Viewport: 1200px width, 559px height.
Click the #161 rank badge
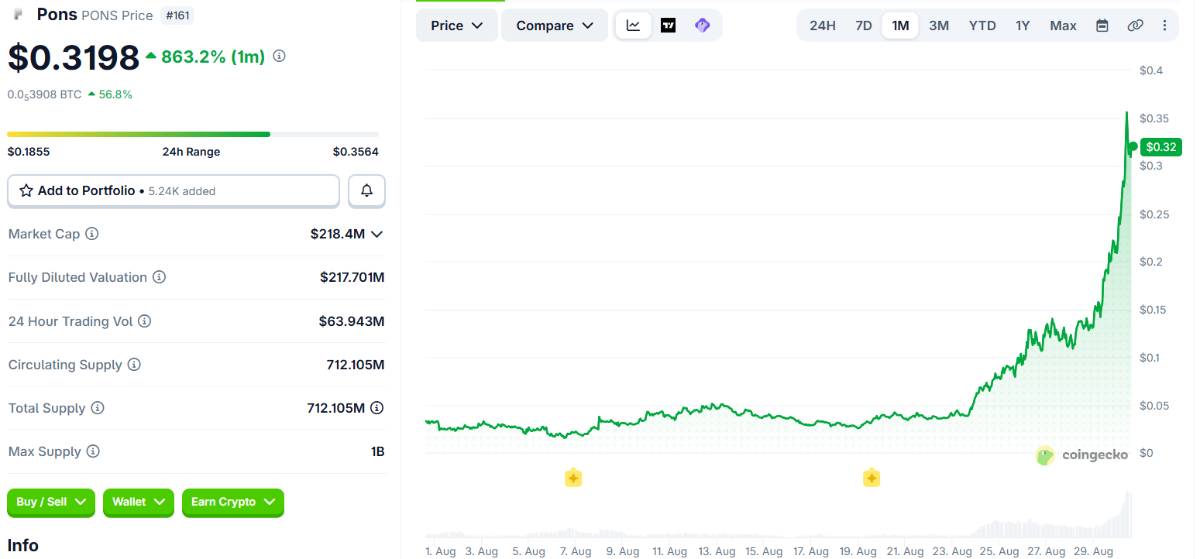tap(179, 15)
